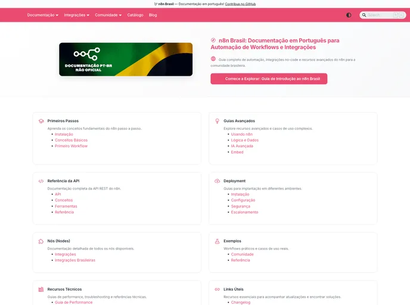Open the Primeiro Workflow link

click(x=71, y=146)
